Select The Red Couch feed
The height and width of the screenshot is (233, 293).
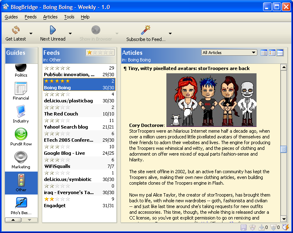tap(79, 111)
